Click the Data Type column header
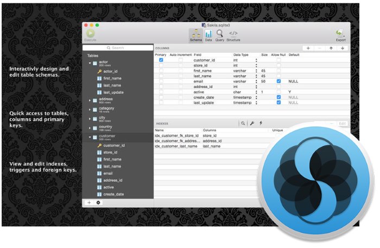Viewport: 380px width, 248px height. click(x=240, y=55)
